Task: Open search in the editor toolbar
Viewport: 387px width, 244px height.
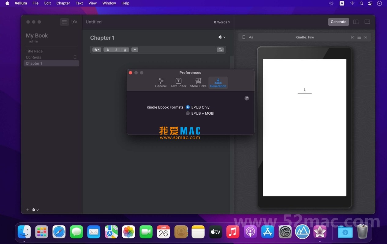Action: [x=220, y=50]
